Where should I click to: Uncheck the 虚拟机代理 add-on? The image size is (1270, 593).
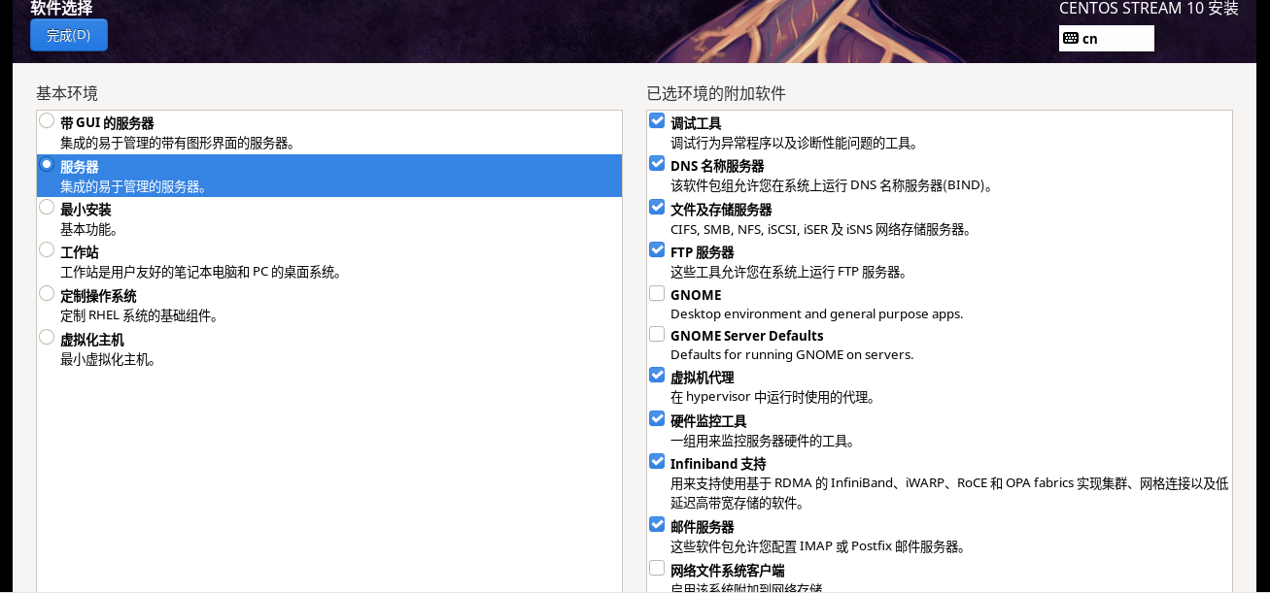[x=656, y=375]
